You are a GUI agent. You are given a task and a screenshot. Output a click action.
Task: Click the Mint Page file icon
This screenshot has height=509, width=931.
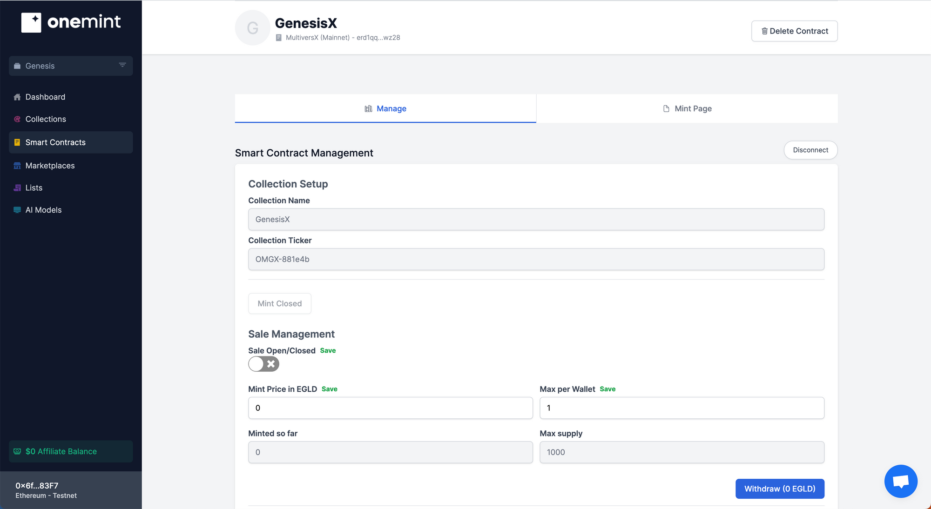(x=666, y=108)
